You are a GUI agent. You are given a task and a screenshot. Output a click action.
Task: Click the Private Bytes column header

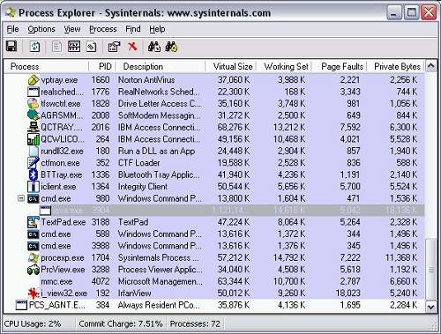click(396, 66)
